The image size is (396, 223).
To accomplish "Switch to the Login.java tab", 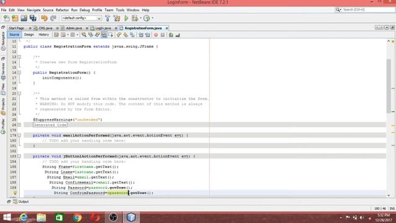I will coord(103,28).
